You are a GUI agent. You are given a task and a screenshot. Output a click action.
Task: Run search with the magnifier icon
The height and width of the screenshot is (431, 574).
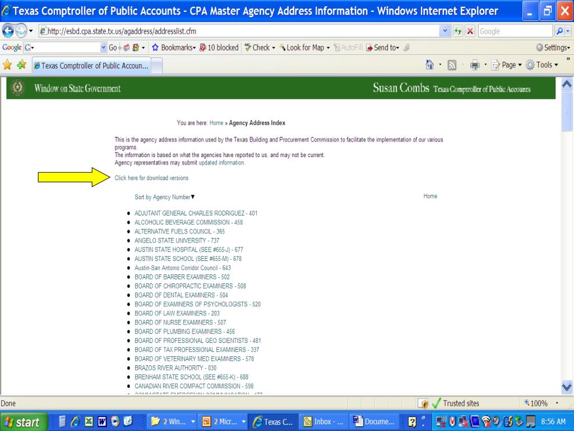coord(559,31)
